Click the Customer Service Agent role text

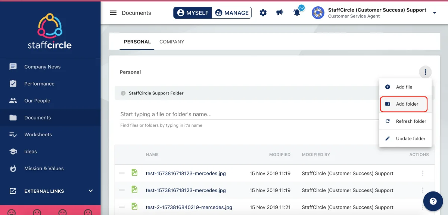click(354, 16)
